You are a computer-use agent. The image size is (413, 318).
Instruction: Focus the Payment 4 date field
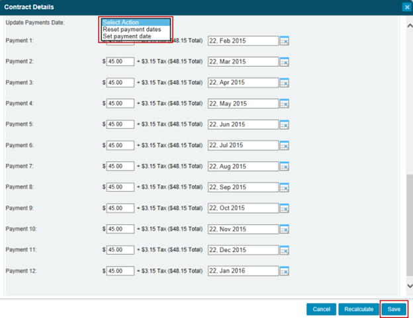point(242,103)
